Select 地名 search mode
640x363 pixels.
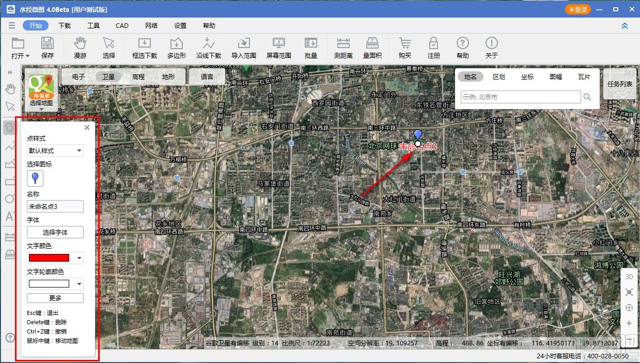(x=471, y=77)
